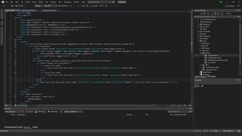Click the Error List clear filter icon

pos(61,112)
